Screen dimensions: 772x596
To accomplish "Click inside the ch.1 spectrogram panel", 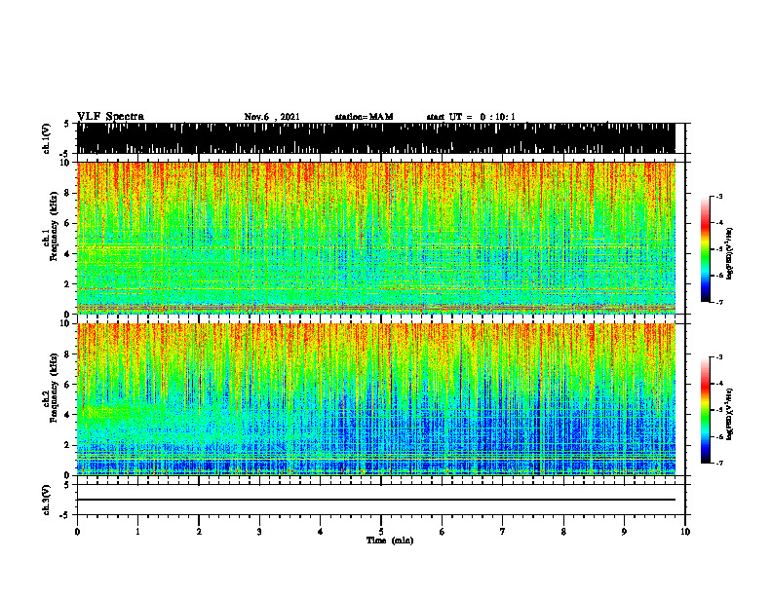I will [x=376, y=238].
